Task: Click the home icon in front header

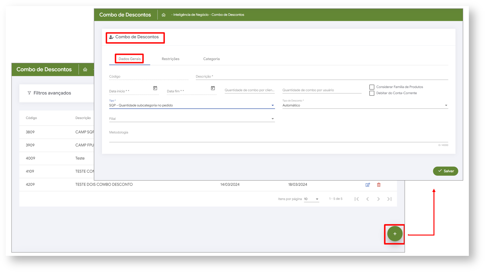Action: (x=164, y=15)
